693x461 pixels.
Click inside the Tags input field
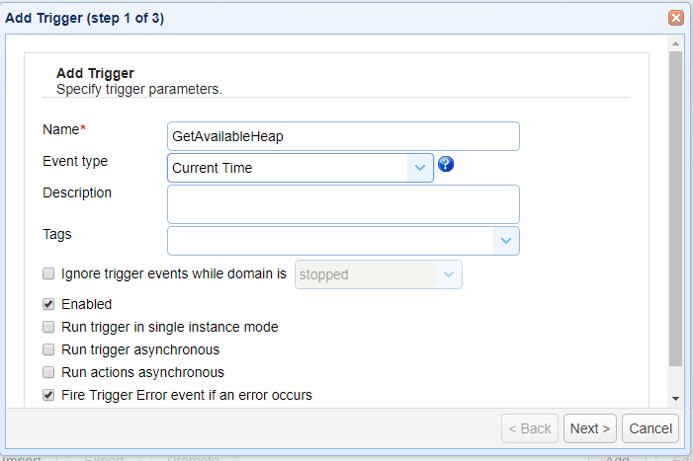331,241
